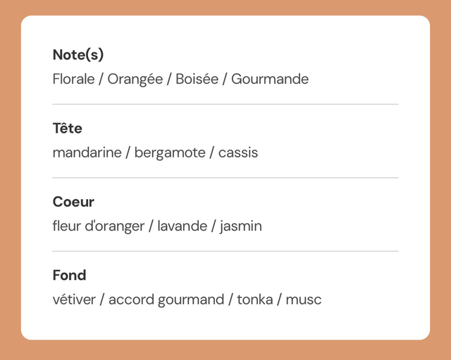The height and width of the screenshot is (360, 451).
Task: Click the divider line below the Note(s) row
Action: tap(225, 104)
